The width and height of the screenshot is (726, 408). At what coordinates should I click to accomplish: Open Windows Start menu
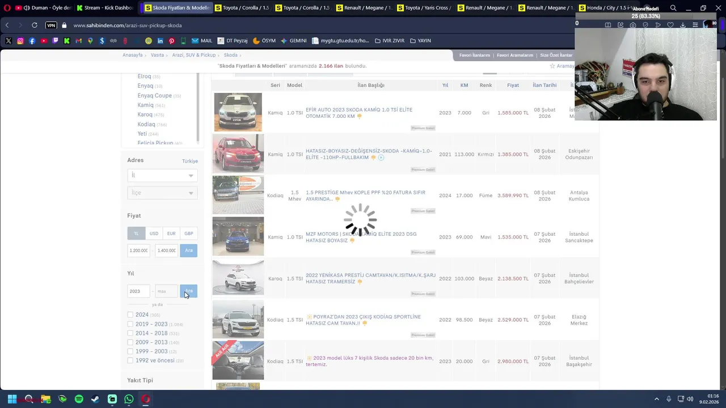(12, 399)
